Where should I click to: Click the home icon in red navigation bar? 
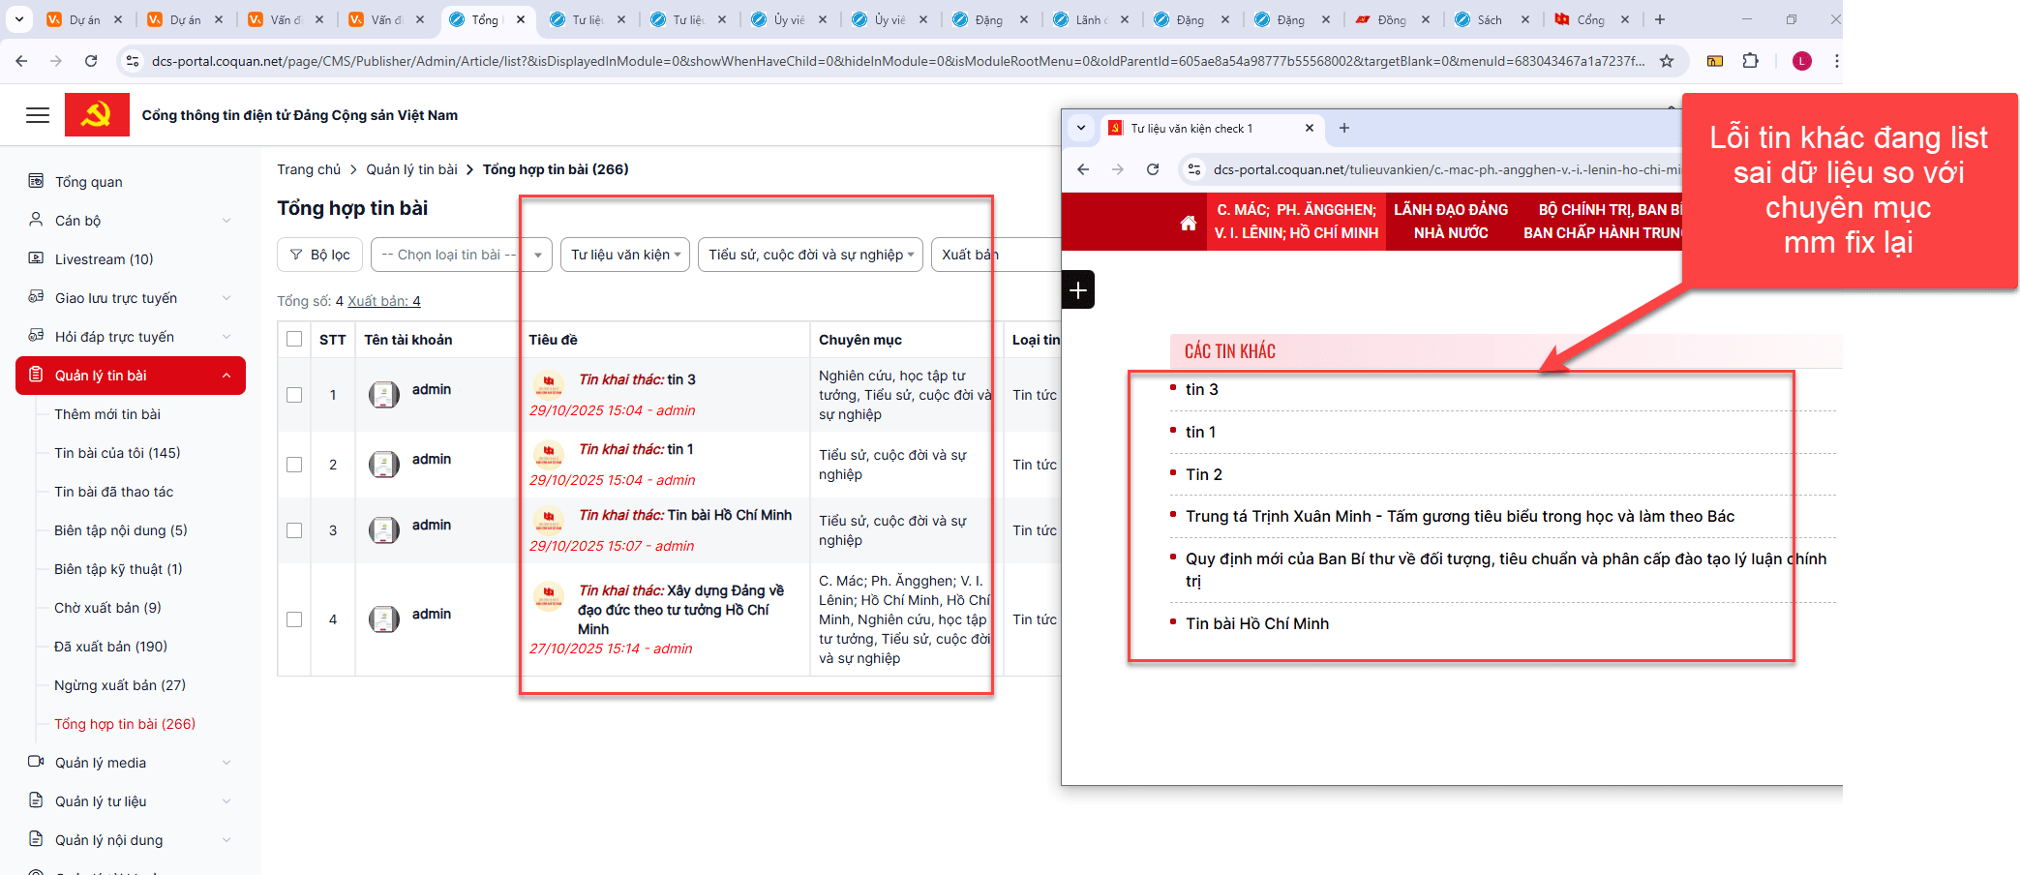pos(1188,223)
